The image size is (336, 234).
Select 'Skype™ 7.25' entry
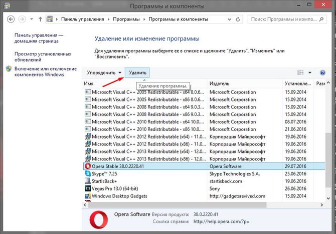click(x=204, y=173)
